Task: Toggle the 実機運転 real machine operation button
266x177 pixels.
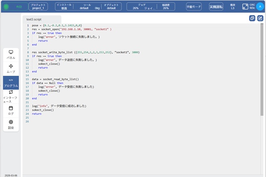Action: point(216,6)
